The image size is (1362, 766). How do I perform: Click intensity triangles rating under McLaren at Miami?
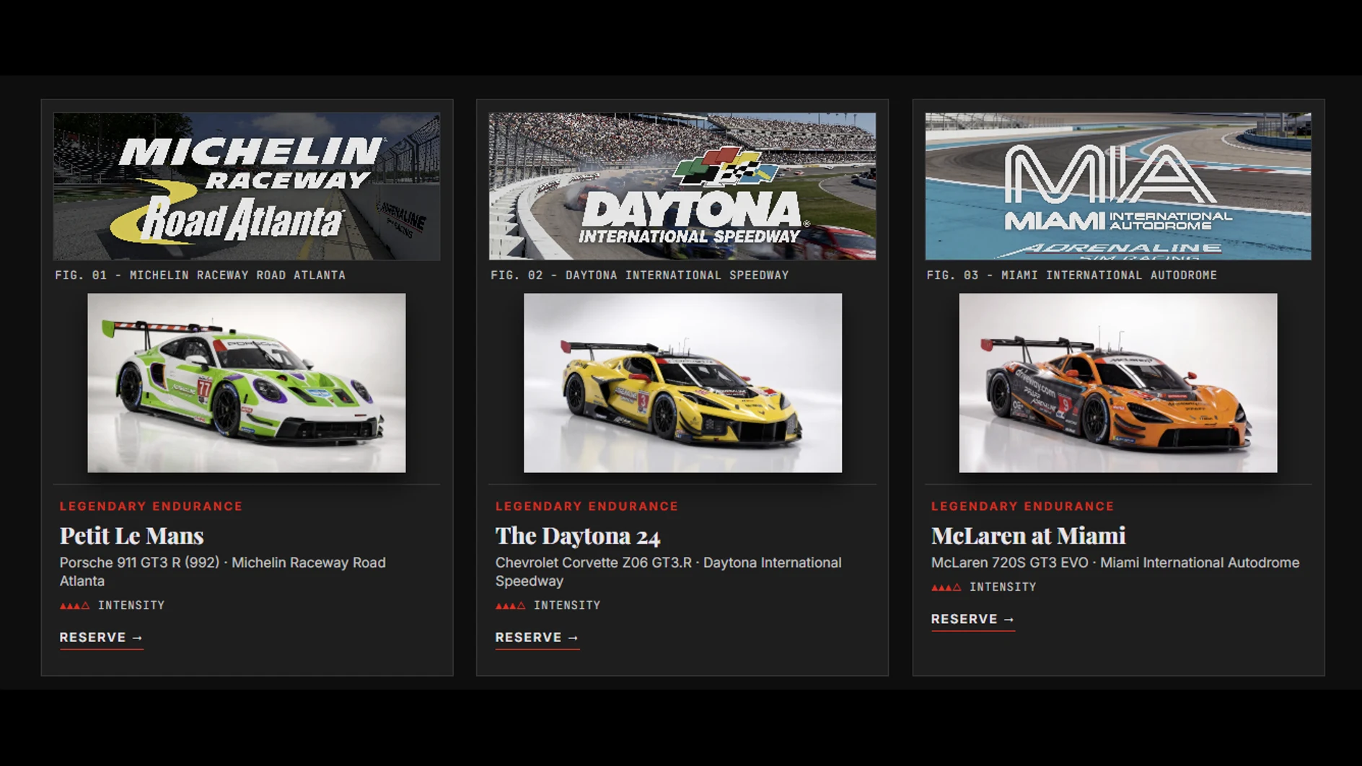946,588
